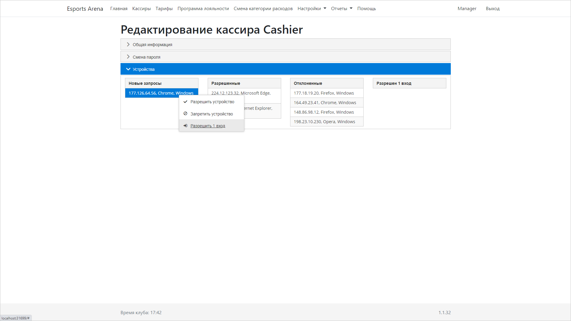Open the Настройки dropdown menu

click(312, 9)
